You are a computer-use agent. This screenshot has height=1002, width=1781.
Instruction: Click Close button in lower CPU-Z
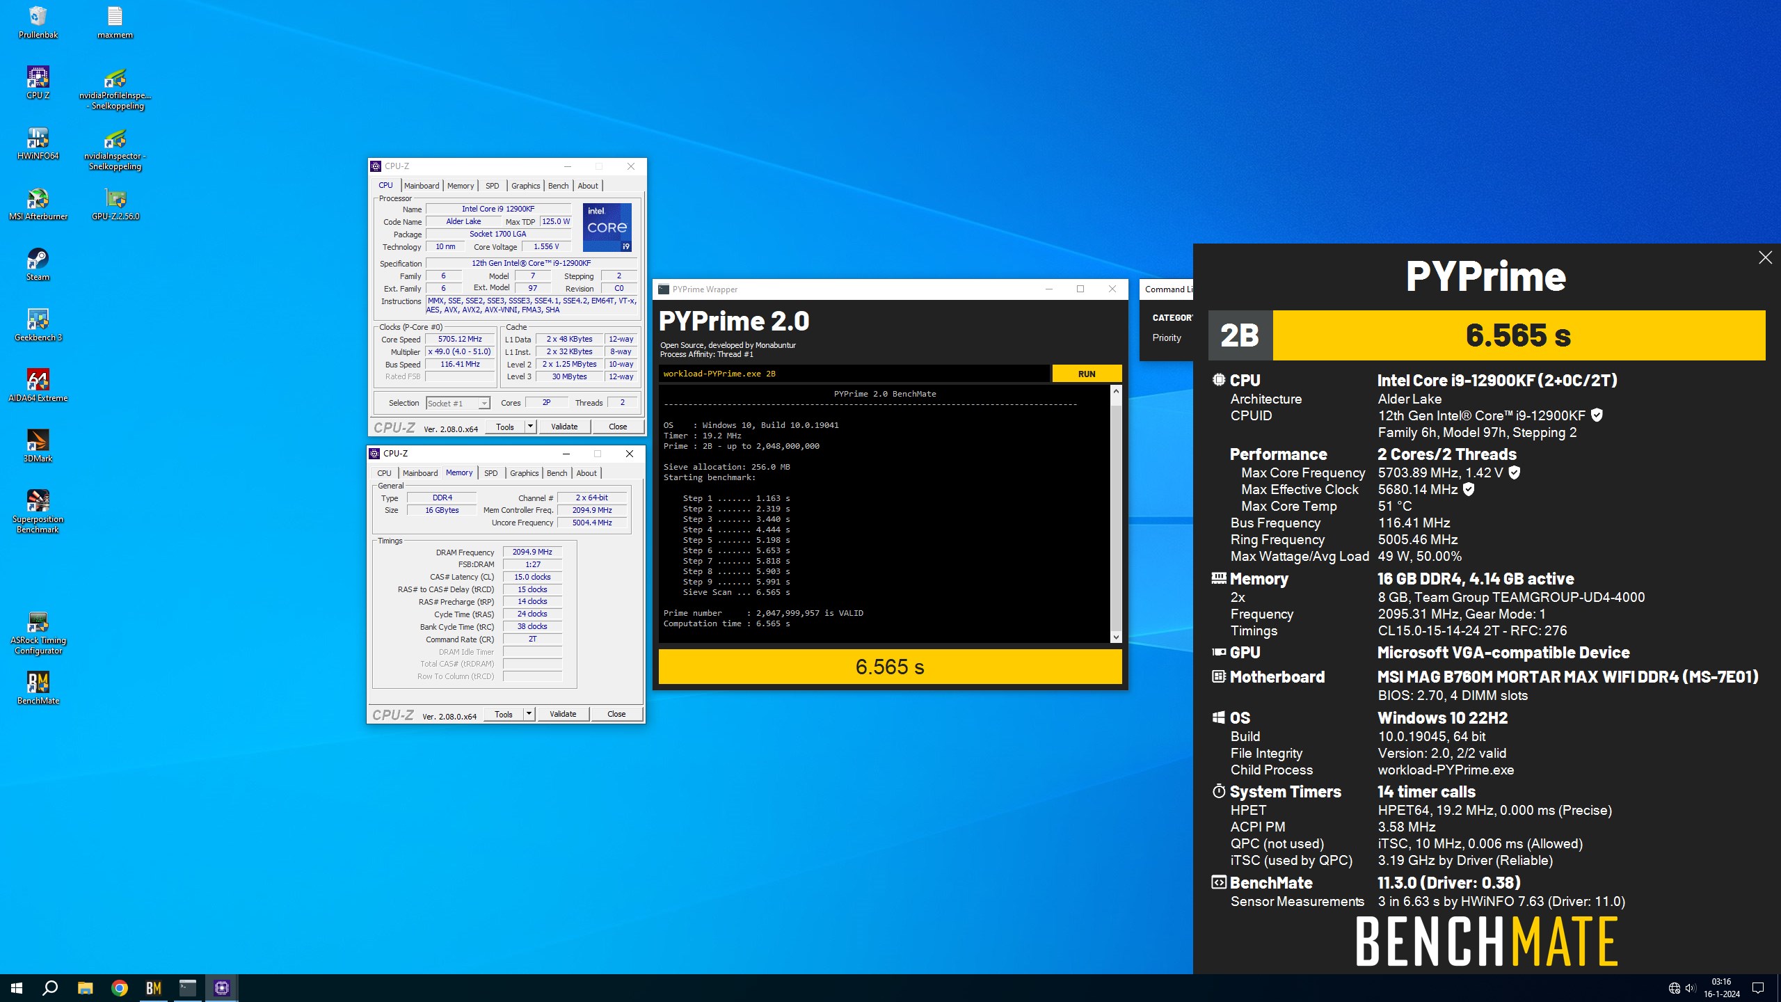(x=616, y=714)
